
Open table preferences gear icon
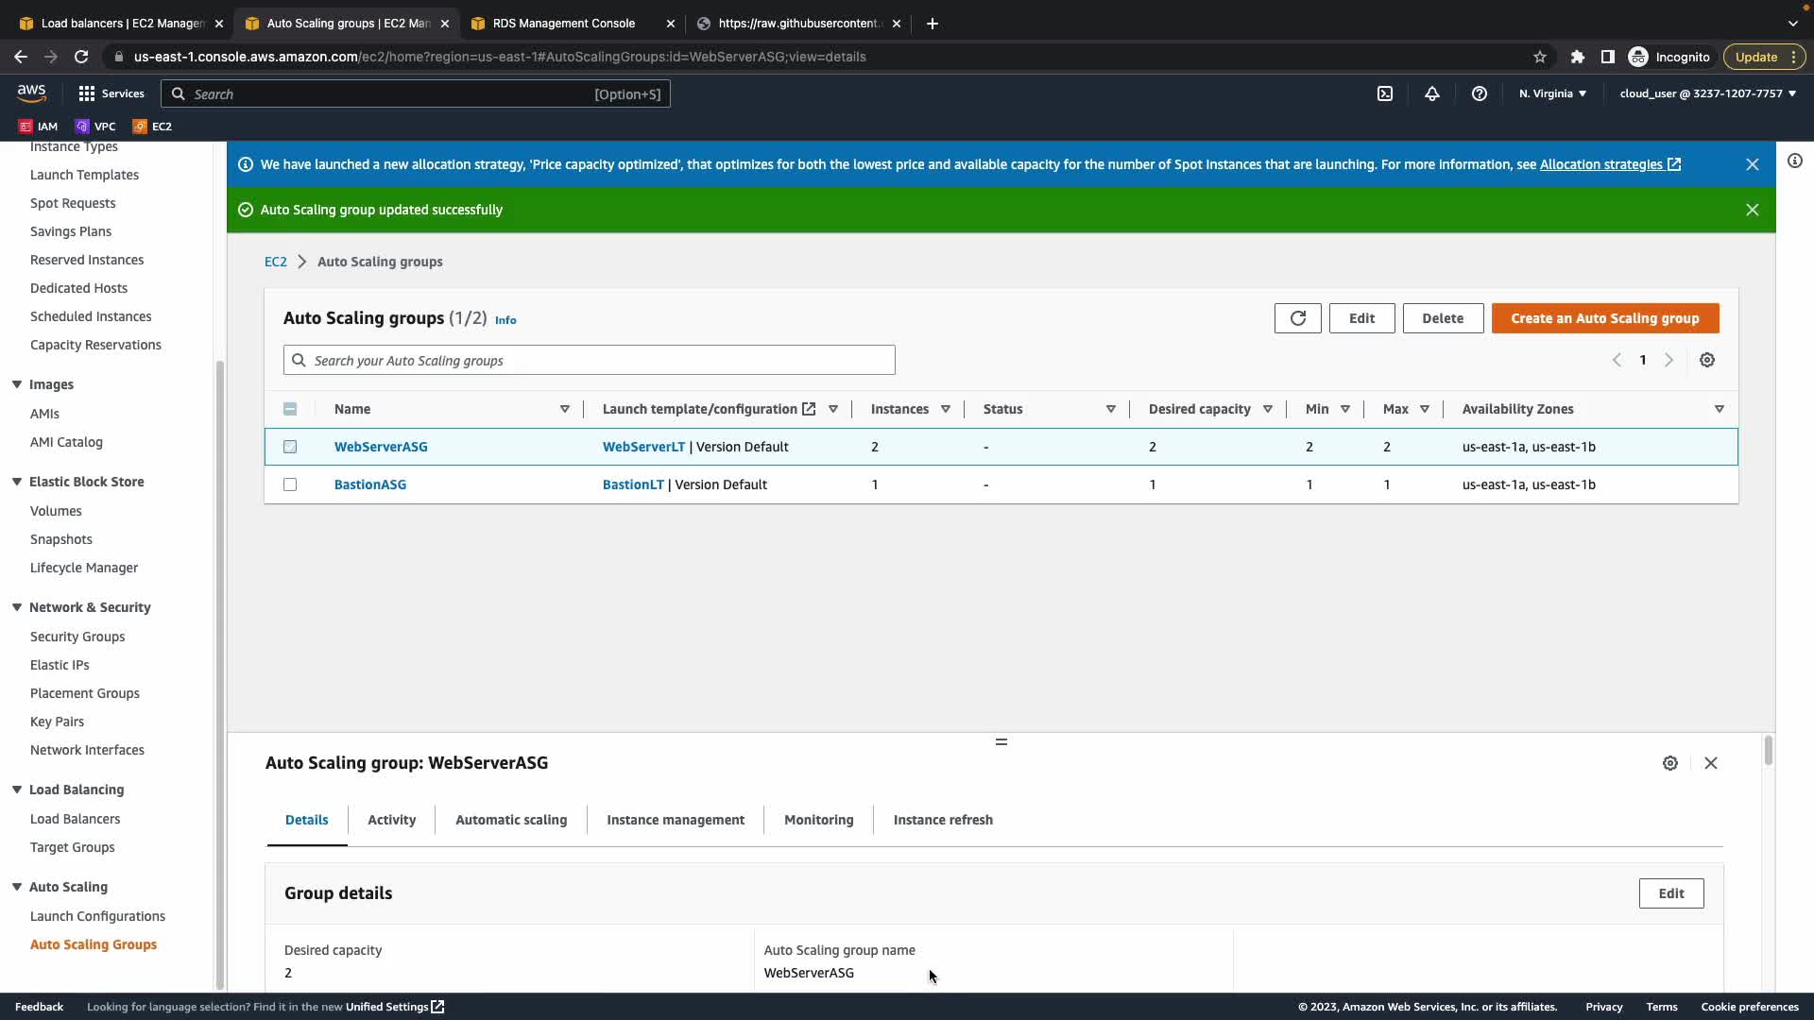1707,360
